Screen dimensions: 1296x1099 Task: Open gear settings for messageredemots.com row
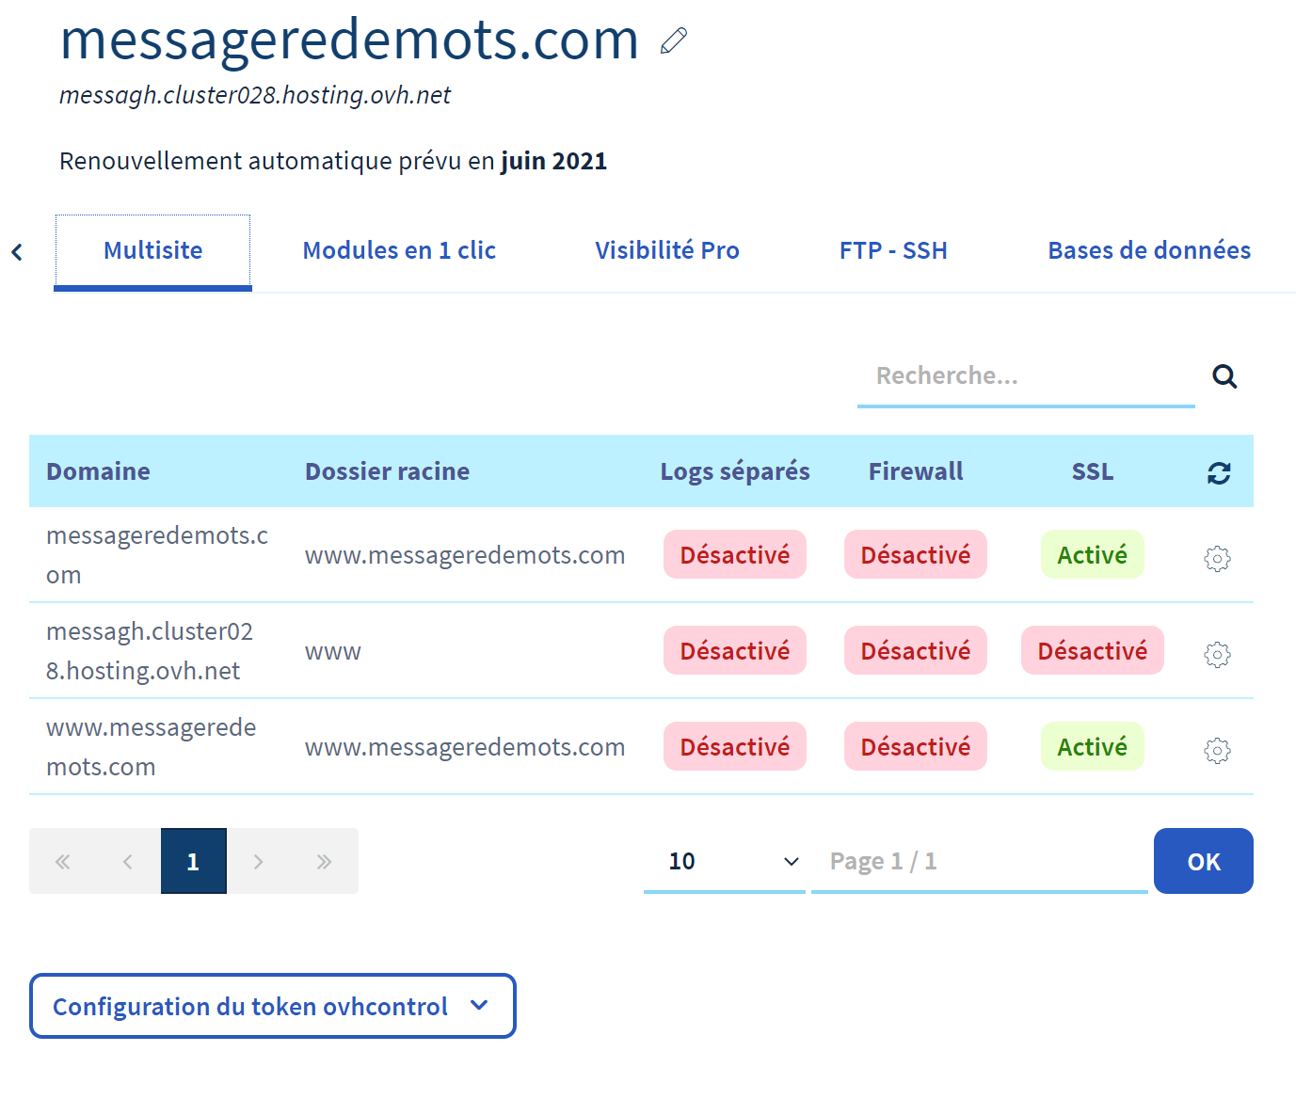point(1217,558)
